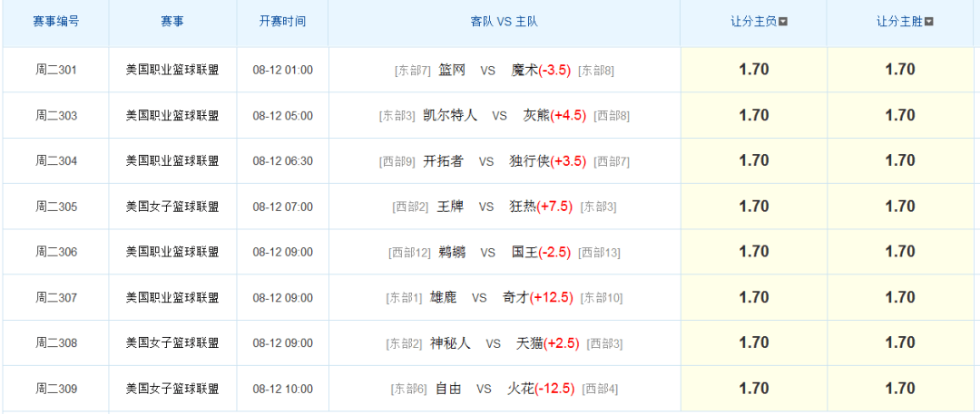Expand the 让分主胜 column dropdown arrow
The height and width of the screenshot is (414, 980).
click(x=929, y=23)
